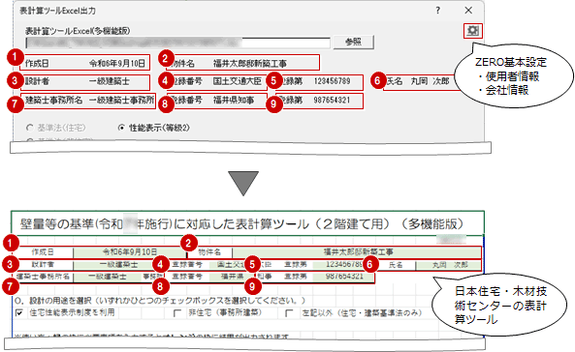Click the Excel file path input field
575x352 pixels.
(177, 43)
